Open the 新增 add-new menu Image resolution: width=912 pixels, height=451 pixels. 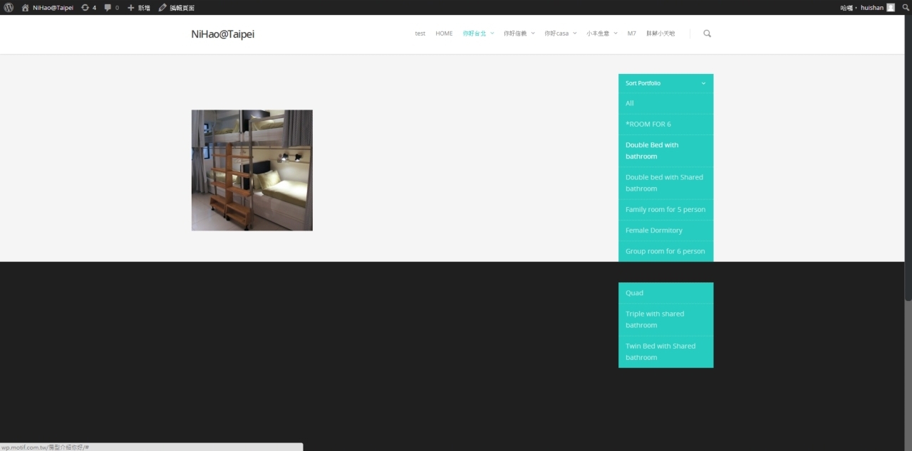(x=139, y=8)
